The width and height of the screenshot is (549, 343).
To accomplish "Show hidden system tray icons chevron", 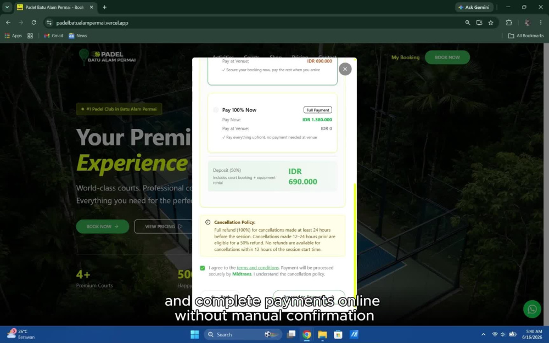I will [483, 335].
